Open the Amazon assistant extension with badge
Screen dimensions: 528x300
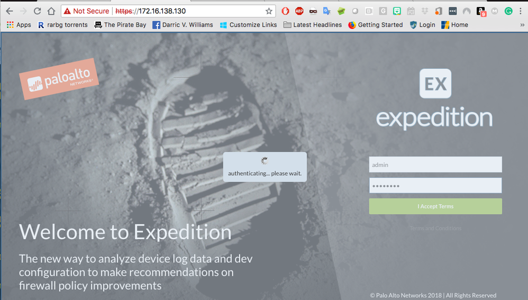click(x=481, y=12)
